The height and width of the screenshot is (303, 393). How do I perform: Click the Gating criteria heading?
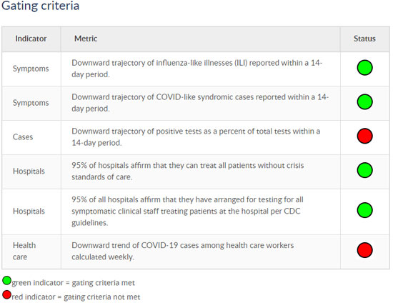click(x=40, y=6)
